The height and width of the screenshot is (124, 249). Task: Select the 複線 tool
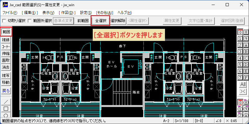(6, 40)
